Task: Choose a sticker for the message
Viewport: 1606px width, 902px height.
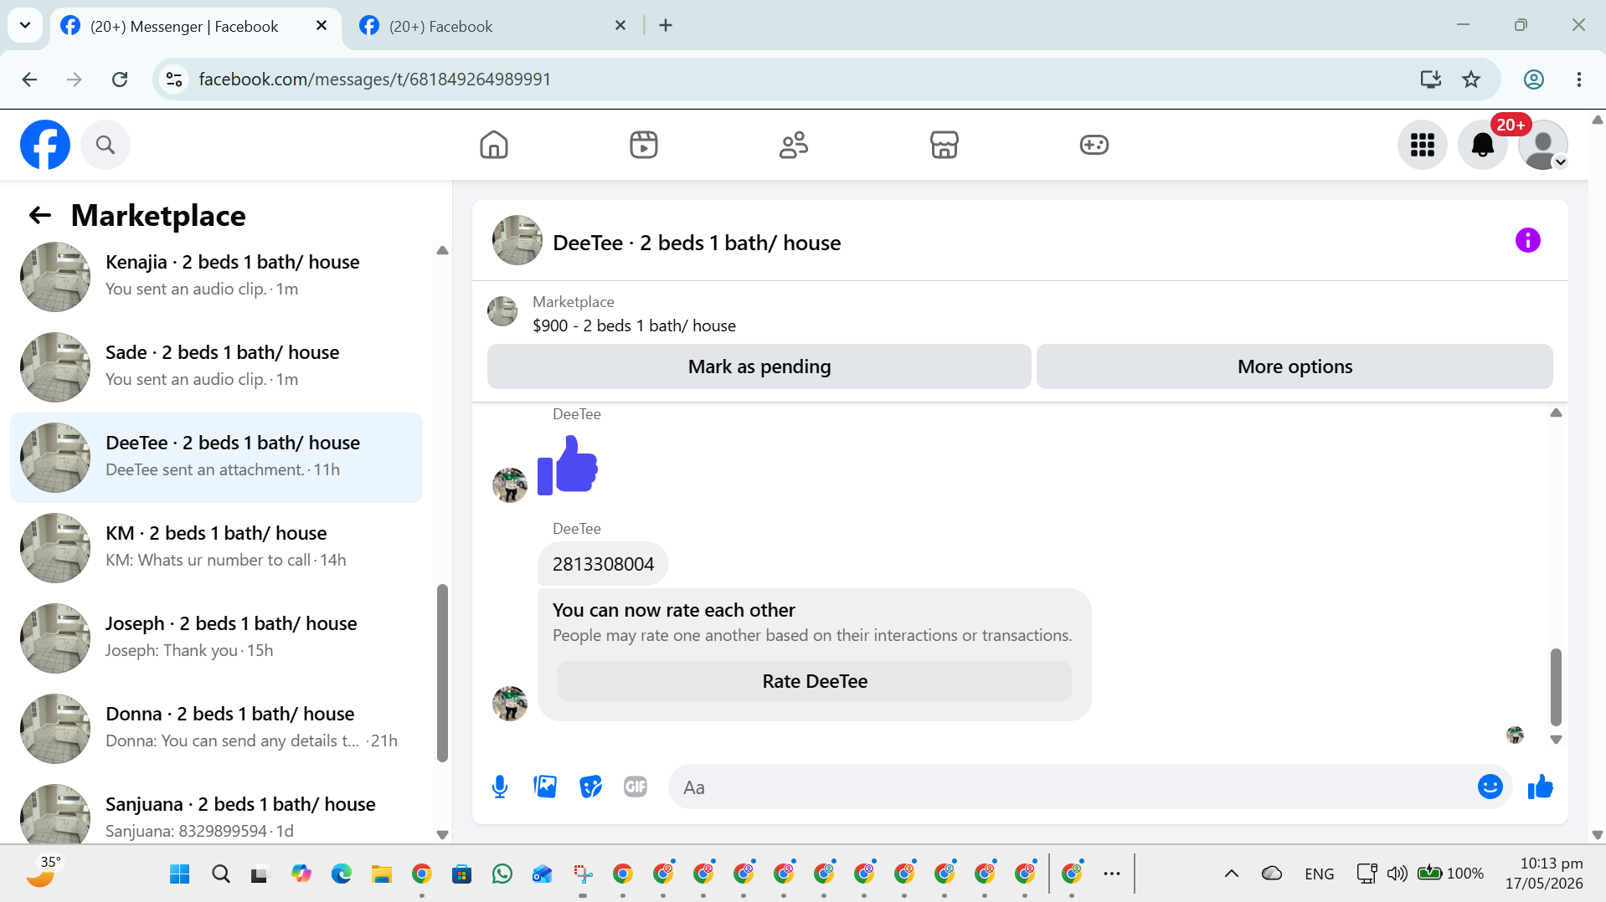Action: tap(590, 787)
